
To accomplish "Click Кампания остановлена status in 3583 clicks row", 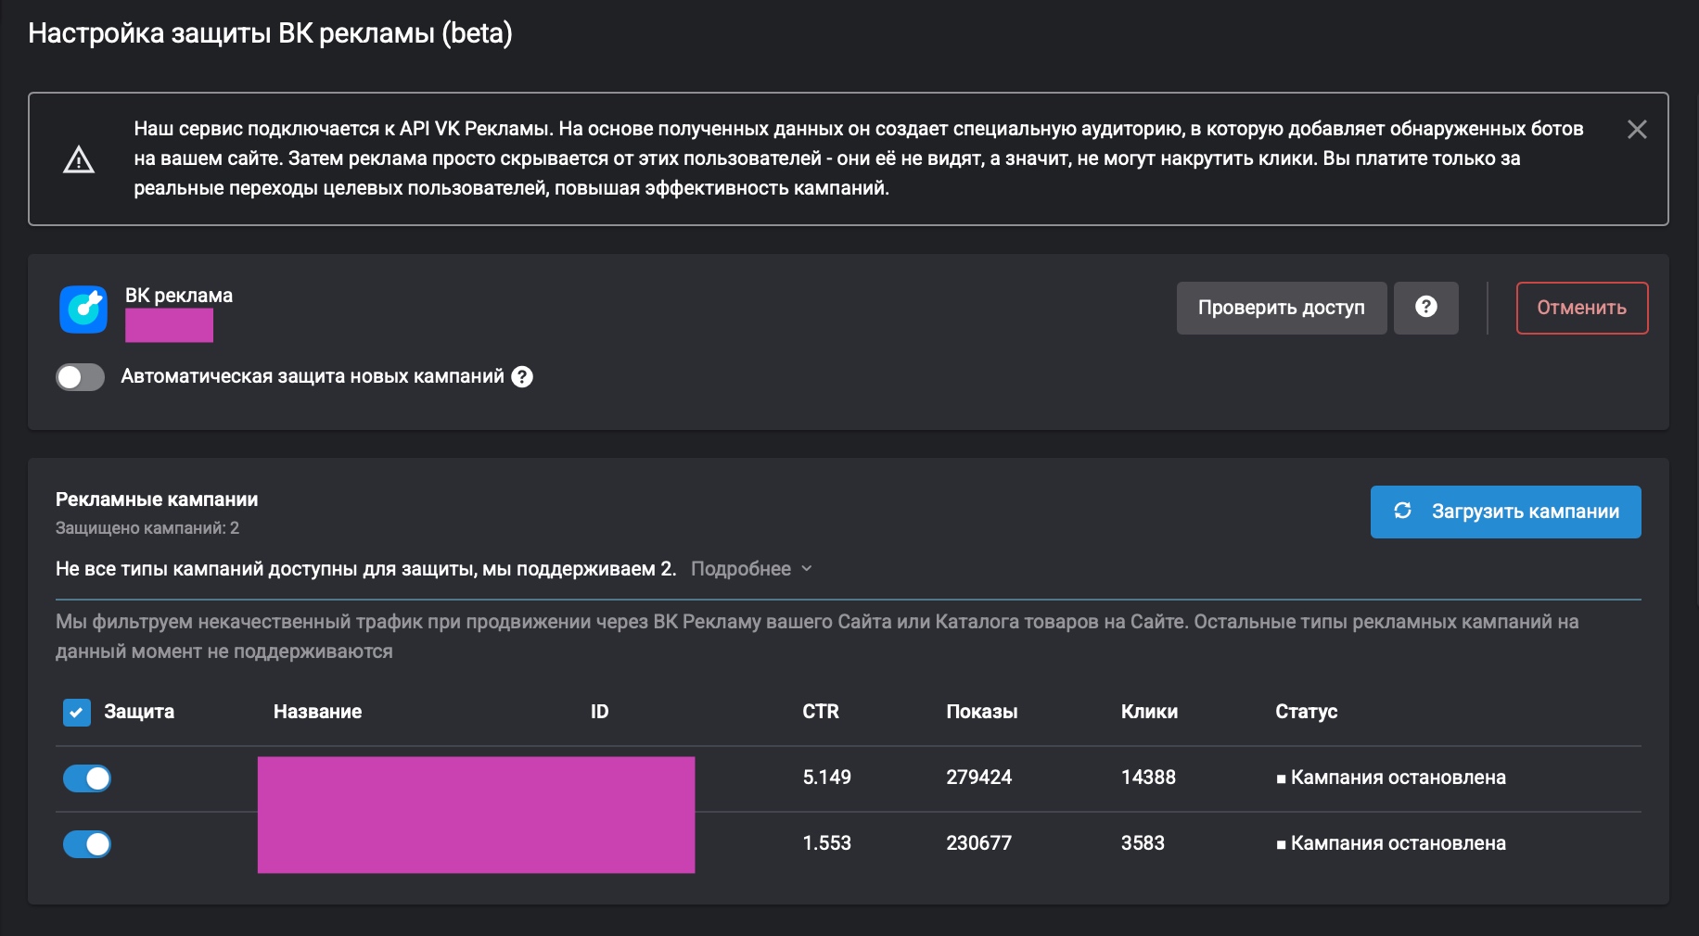I will point(1391,843).
